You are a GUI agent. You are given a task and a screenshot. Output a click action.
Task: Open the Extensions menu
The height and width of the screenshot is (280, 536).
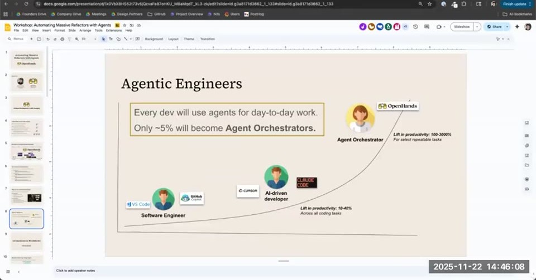[x=114, y=30]
